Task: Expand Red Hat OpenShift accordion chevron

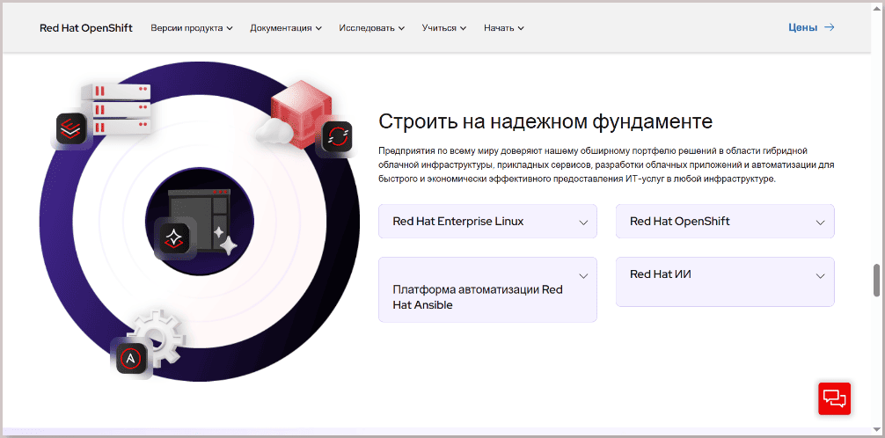Action: (821, 223)
